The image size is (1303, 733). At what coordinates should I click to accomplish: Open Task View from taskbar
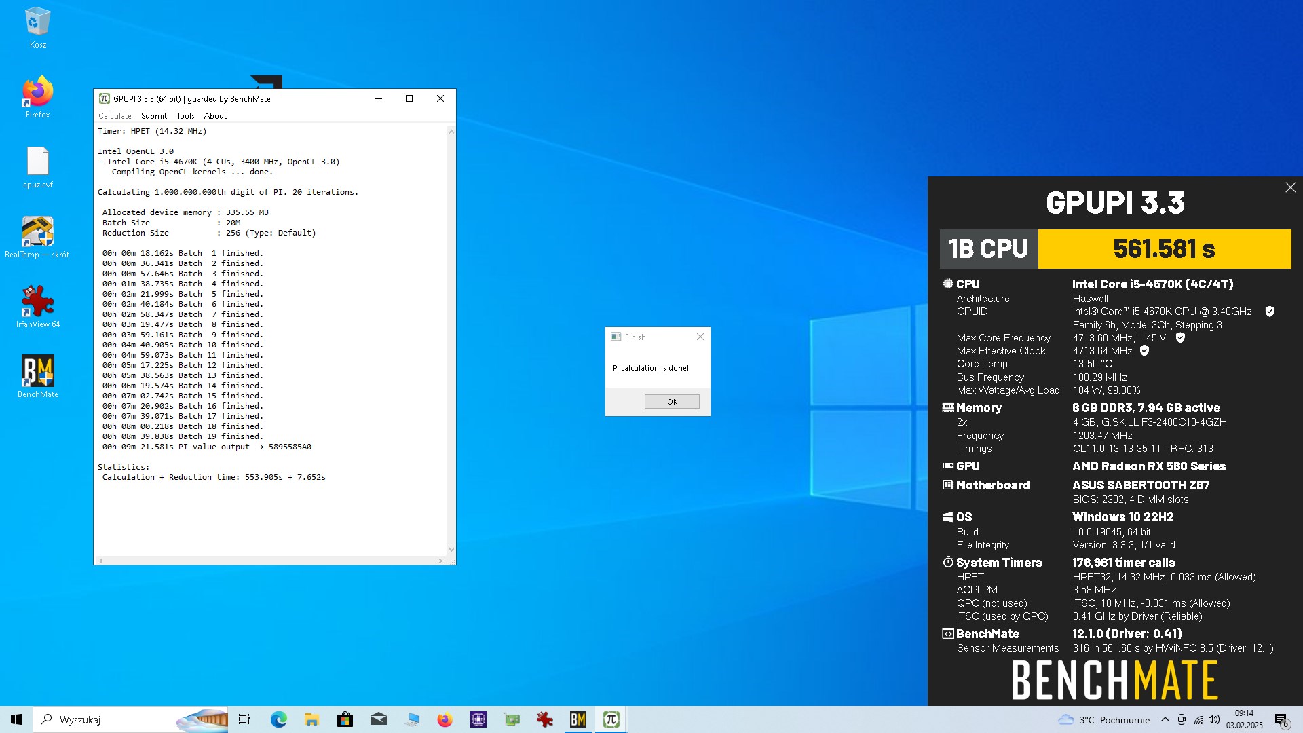[244, 719]
